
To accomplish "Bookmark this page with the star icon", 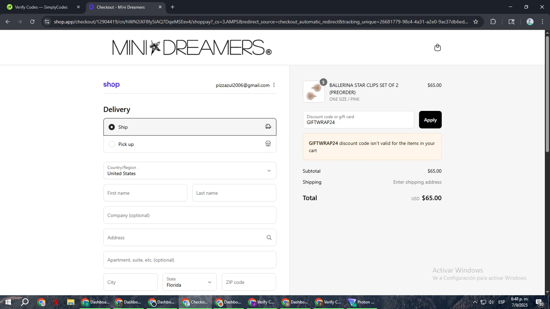I will pos(476,22).
